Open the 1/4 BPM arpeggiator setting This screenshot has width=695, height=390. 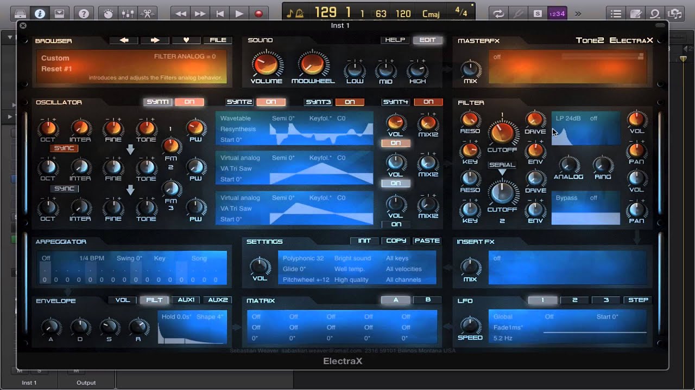[x=92, y=258]
